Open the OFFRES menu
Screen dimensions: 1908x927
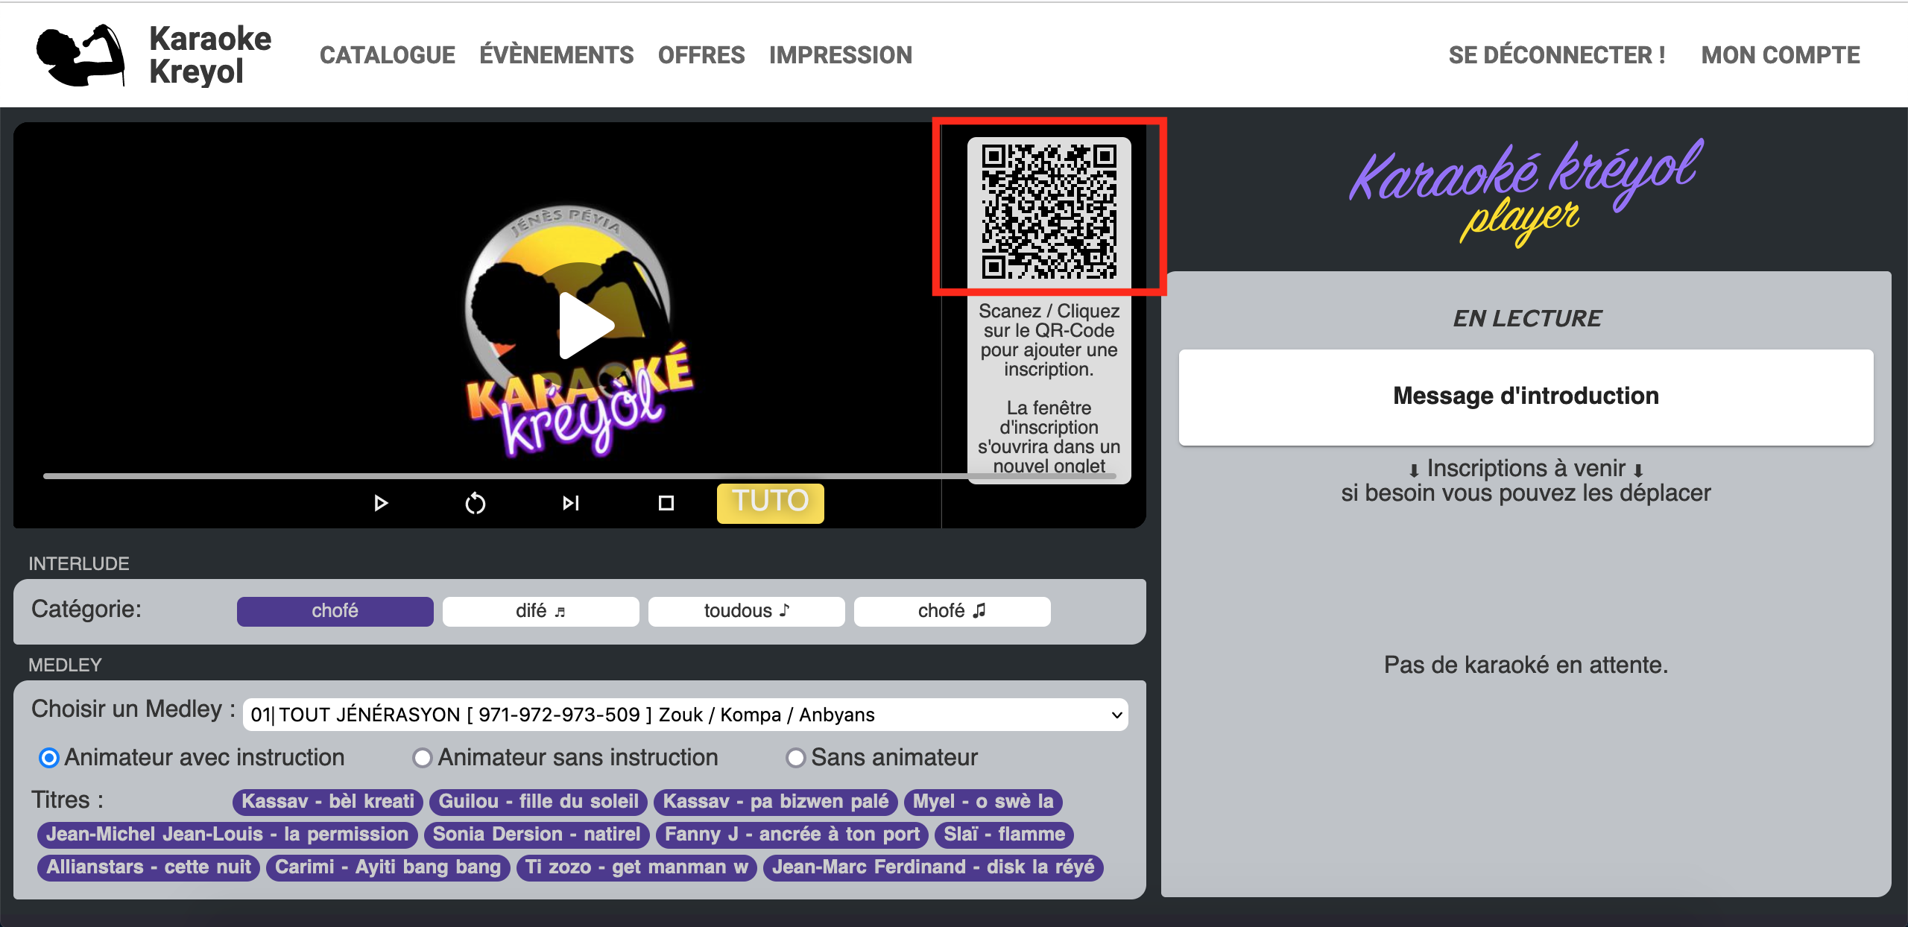click(701, 55)
